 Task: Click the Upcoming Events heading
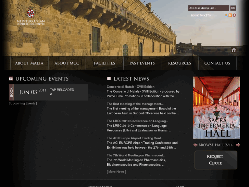(x=42, y=79)
